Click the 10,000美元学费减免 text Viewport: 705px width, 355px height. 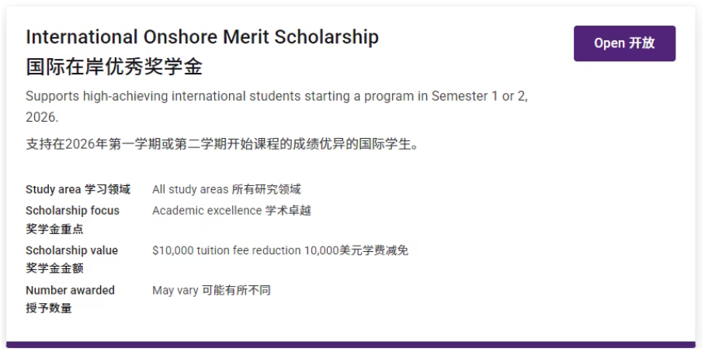[x=356, y=250]
